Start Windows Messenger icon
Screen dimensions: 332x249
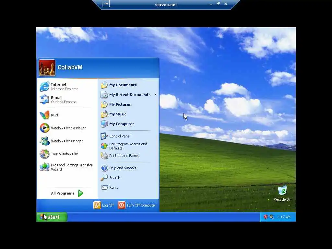point(44,141)
